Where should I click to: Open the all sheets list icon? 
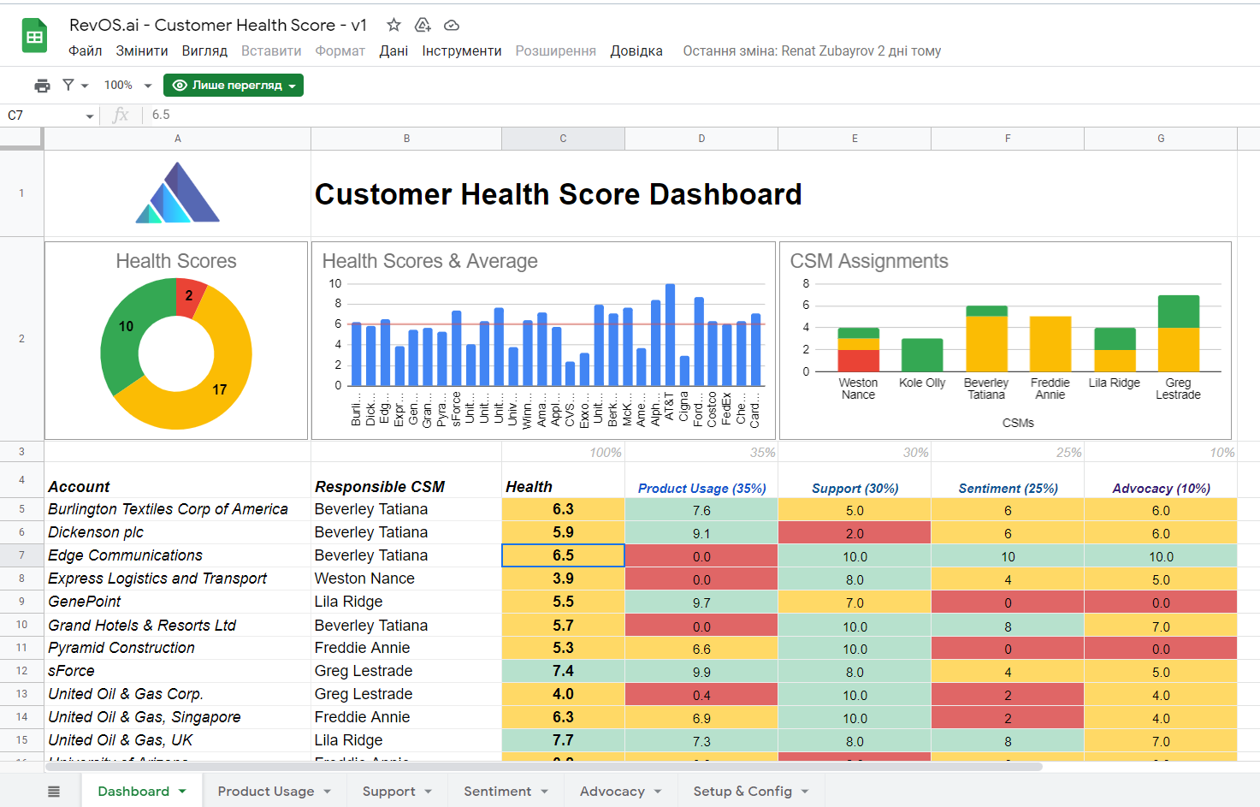click(x=54, y=792)
